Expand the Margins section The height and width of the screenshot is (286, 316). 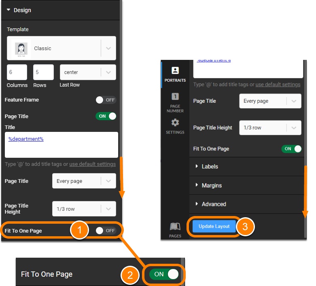[211, 185]
